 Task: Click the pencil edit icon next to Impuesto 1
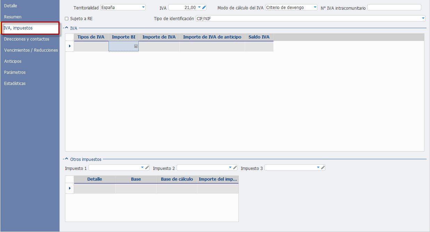pos(147,167)
